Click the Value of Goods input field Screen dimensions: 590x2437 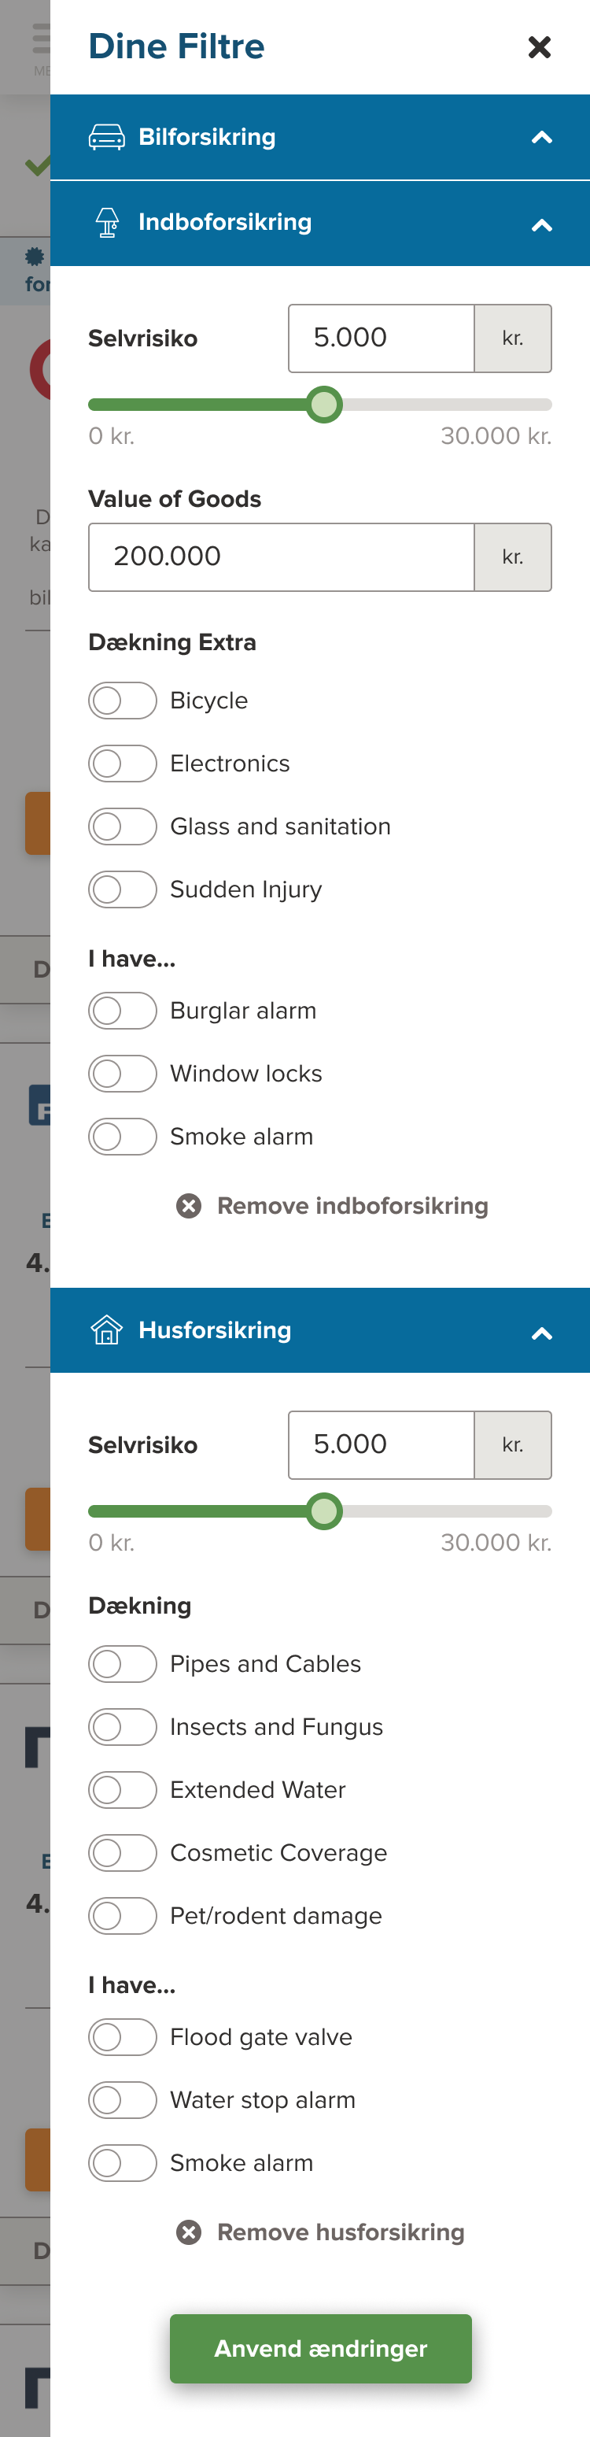281,557
